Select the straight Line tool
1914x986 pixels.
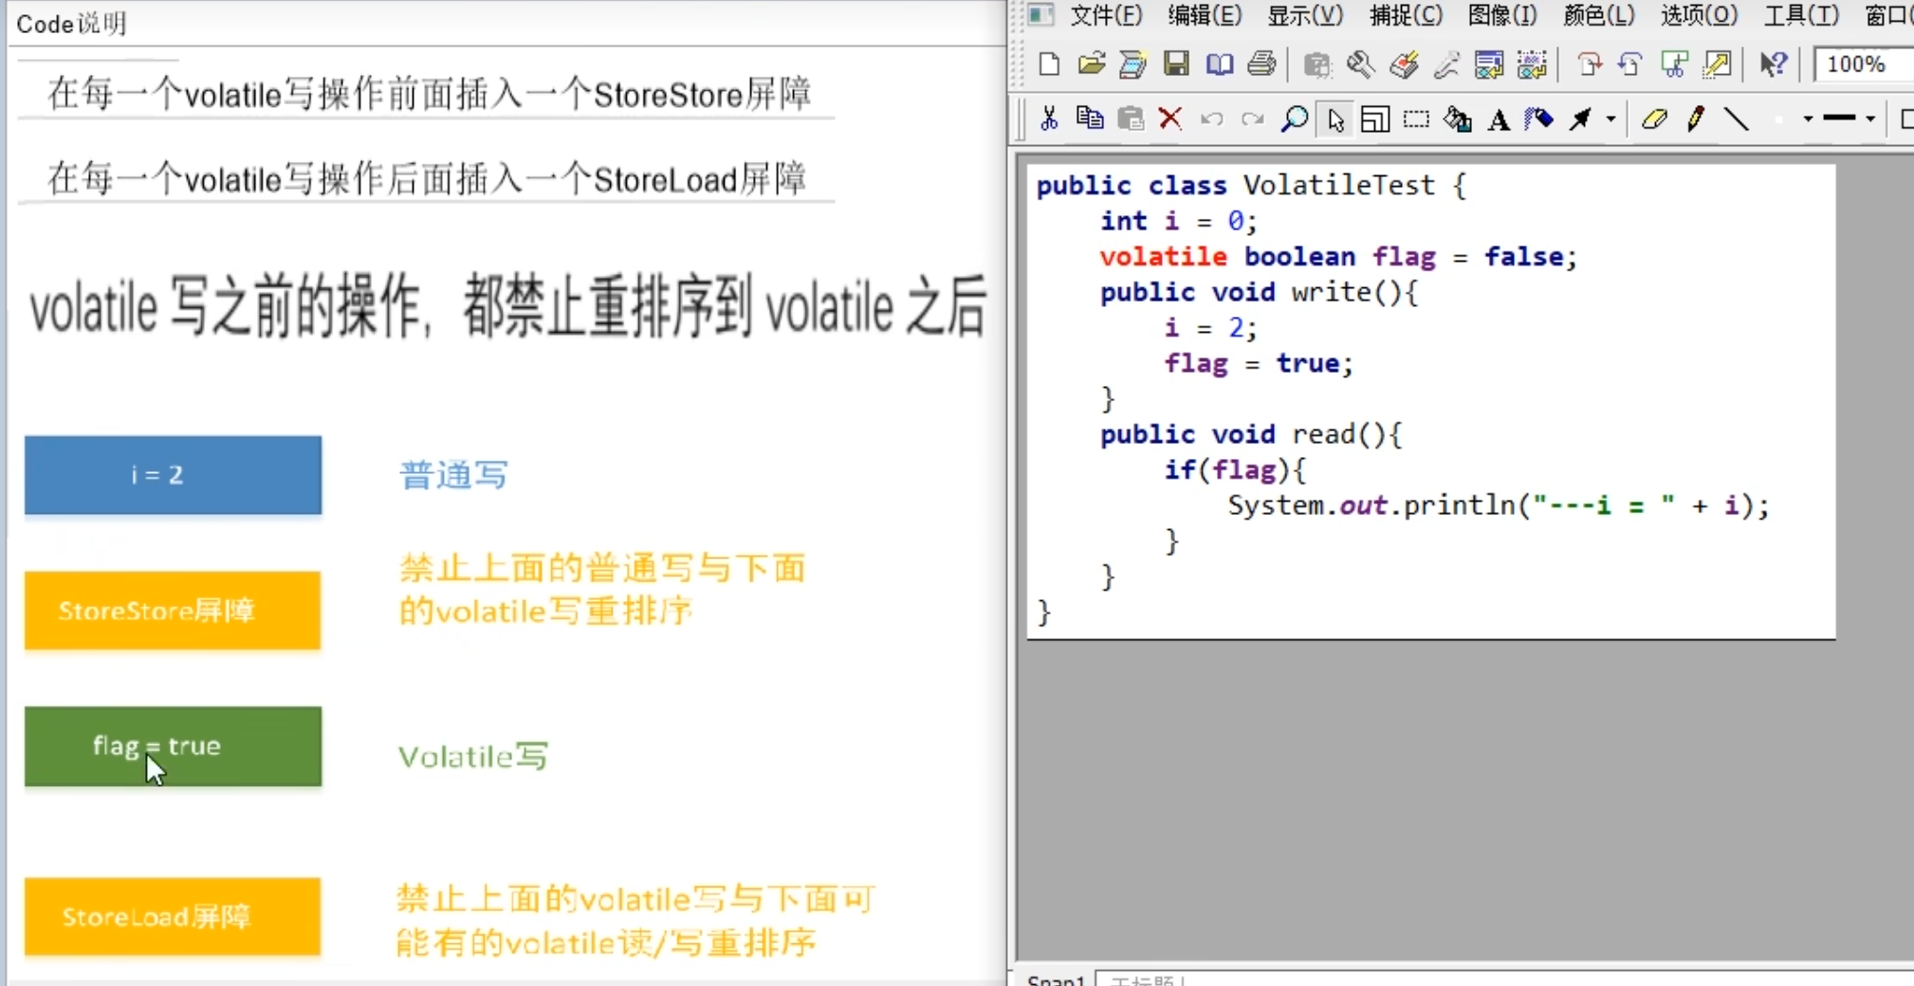click(1736, 119)
